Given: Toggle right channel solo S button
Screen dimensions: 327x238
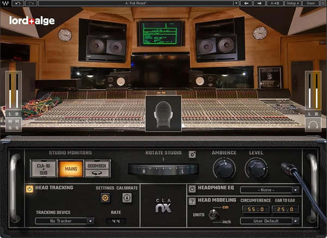Looking at the screenshot, I should pyautogui.click(x=17, y=128).
